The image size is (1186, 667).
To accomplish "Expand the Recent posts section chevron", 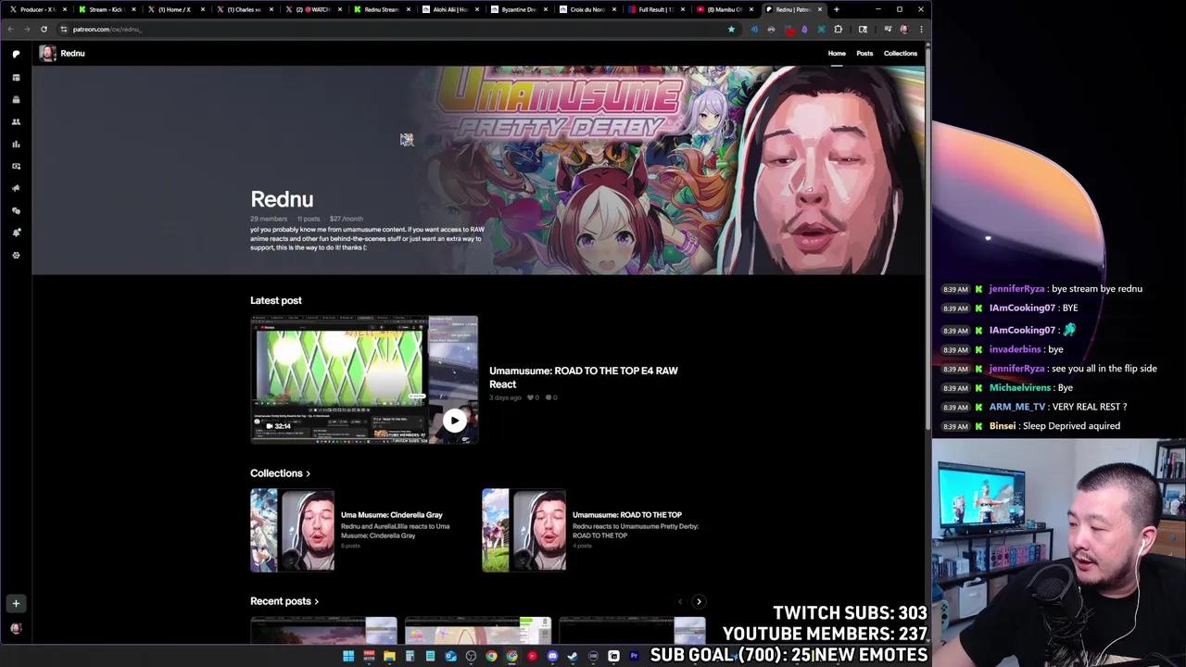I will pos(317,601).
